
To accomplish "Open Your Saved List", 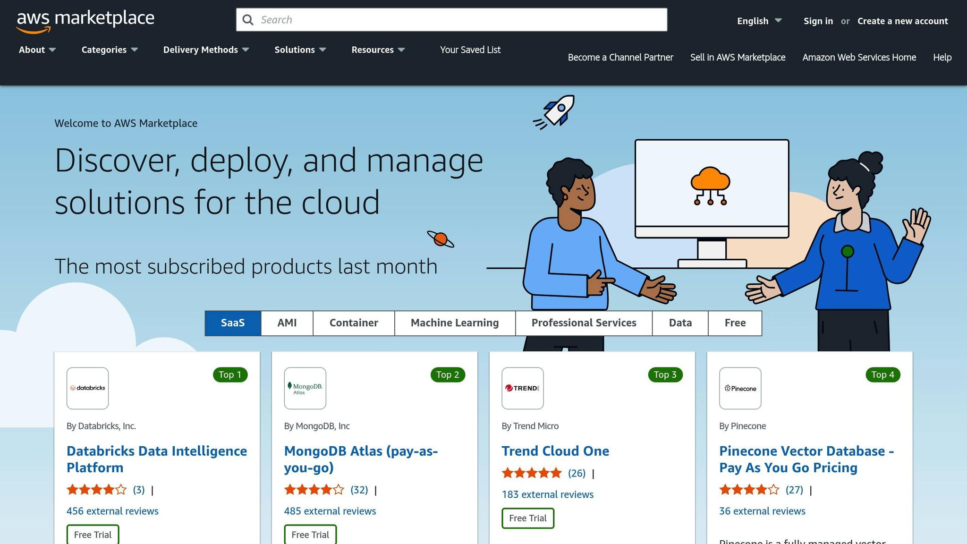I will point(470,50).
